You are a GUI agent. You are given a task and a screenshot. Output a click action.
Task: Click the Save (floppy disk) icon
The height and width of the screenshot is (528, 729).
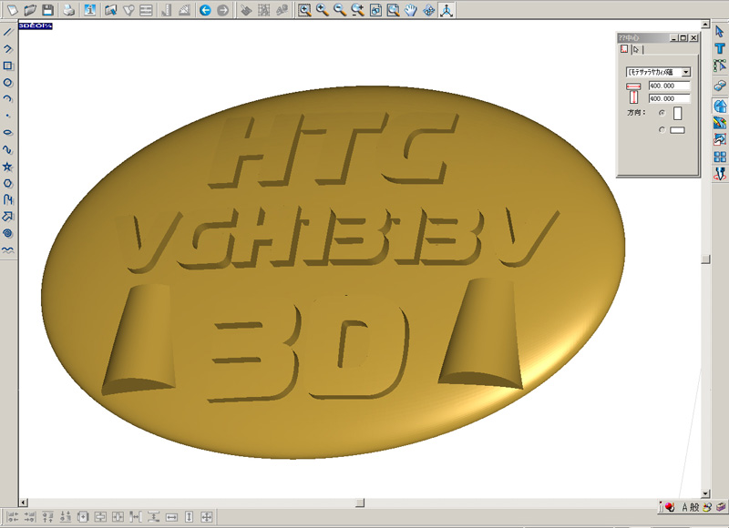click(x=47, y=10)
